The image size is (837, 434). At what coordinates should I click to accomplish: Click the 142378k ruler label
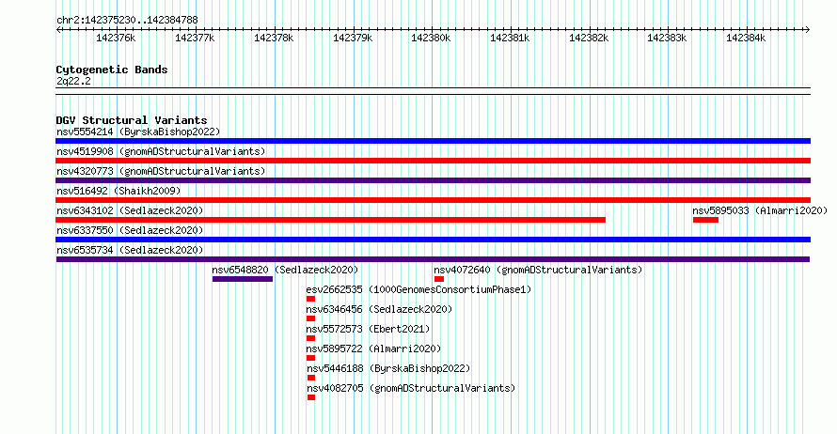[x=274, y=38]
